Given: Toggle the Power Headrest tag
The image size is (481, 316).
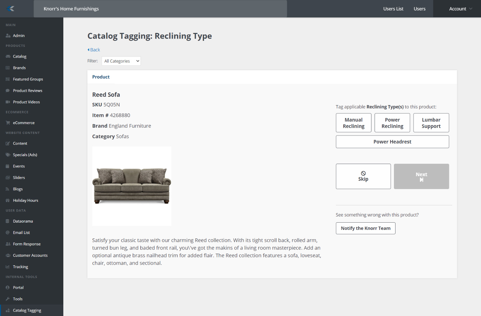Looking at the screenshot, I should coord(392,142).
